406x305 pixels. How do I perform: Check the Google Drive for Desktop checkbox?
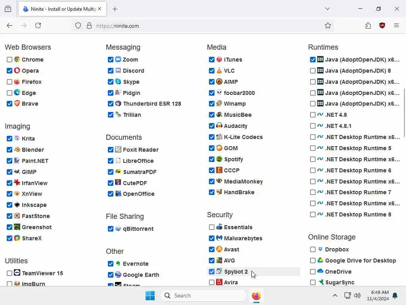313,261
